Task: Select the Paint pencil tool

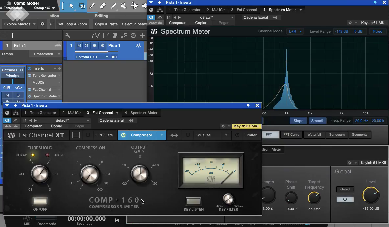Action: click(113, 6)
